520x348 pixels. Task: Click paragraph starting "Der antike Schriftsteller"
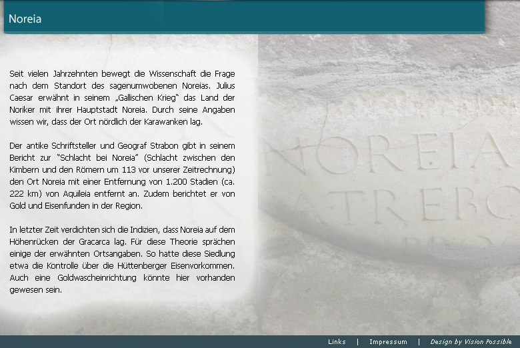point(122,175)
